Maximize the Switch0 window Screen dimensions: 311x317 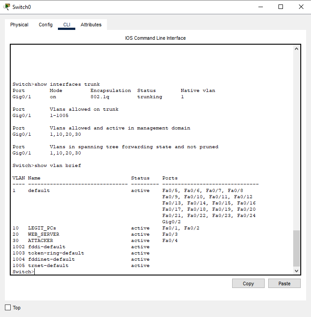click(281, 7)
